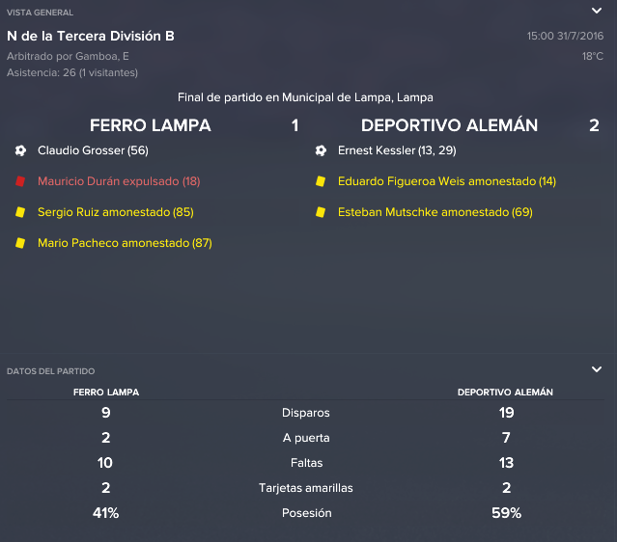Click the goal ball icon beside Ernest Kessler
The width and height of the screenshot is (617, 542).
click(x=321, y=150)
